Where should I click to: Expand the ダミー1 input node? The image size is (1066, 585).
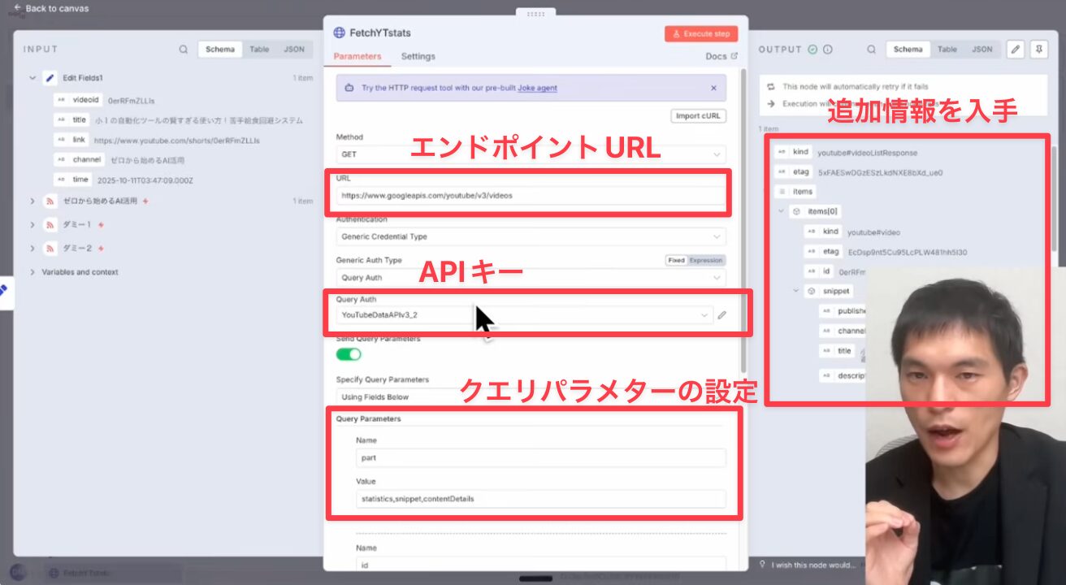tap(32, 224)
